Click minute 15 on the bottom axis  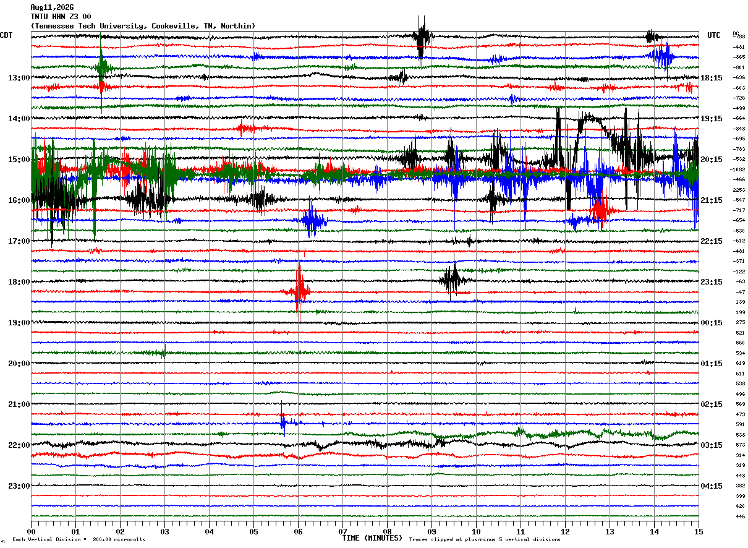tap(699, 531)
